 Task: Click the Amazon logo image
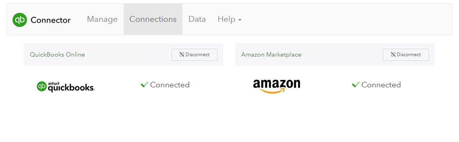coord(277,86)
